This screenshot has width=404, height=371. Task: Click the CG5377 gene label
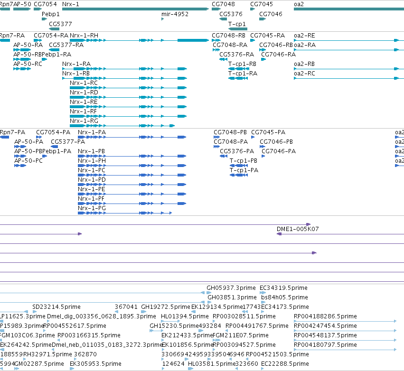60,24
